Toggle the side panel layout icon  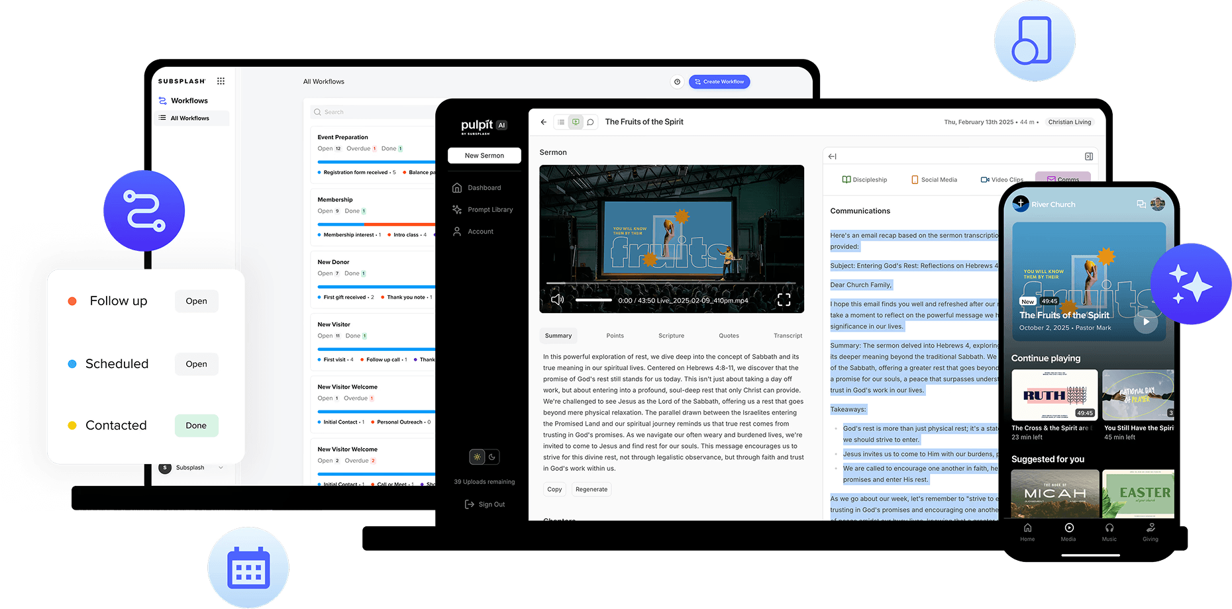(x=1089, y=156)
